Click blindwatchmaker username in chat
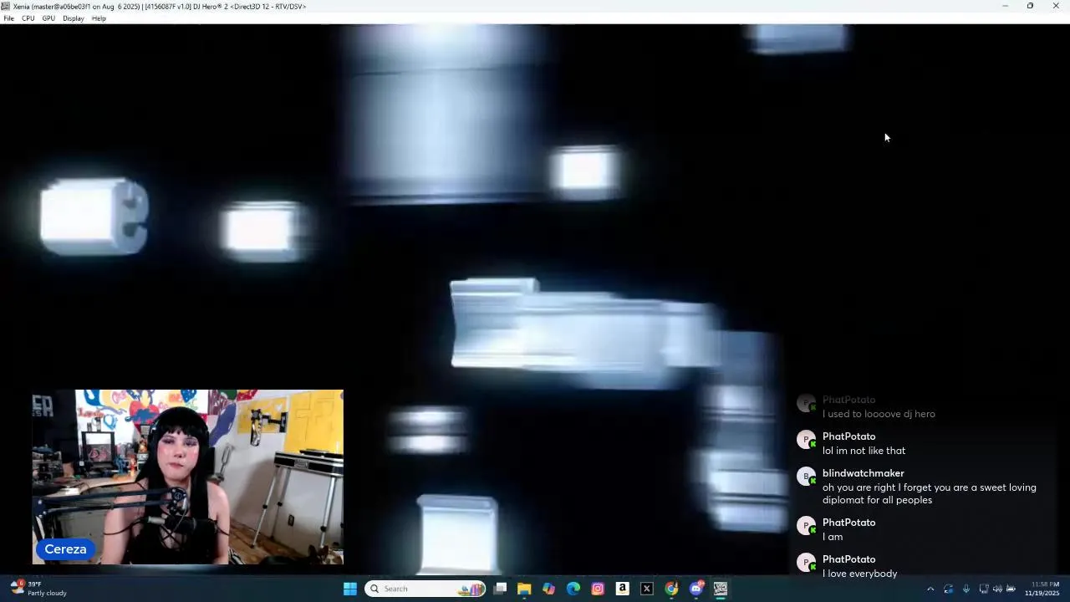 coord(863,473)
